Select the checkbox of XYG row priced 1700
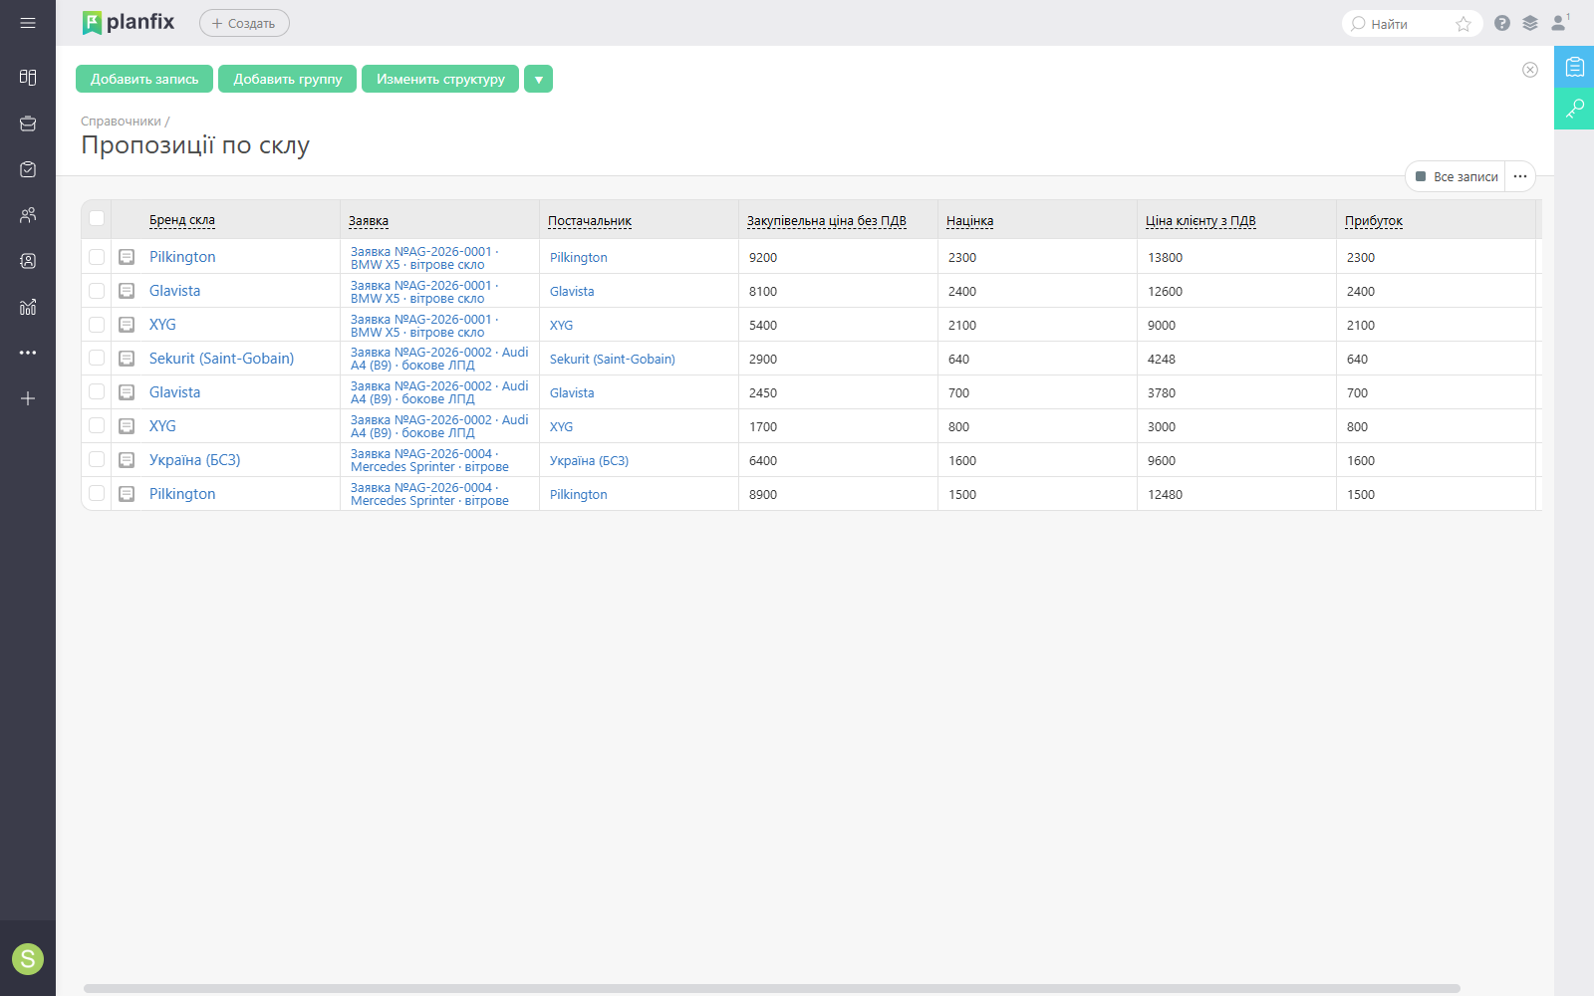Viewport: 1594px width, 996px height. coord(97,425)
